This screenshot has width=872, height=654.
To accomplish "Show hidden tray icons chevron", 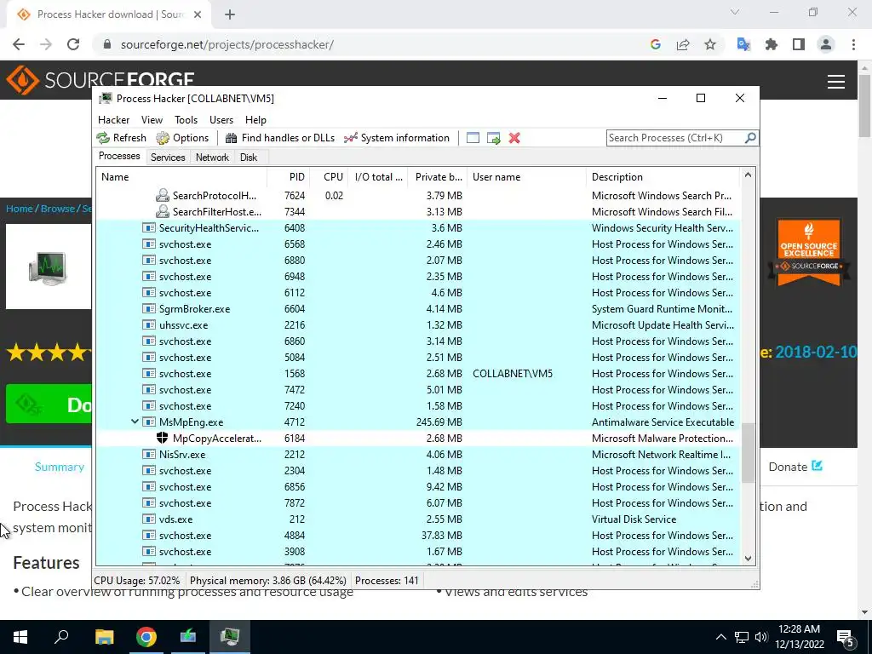I will (720, 637).
